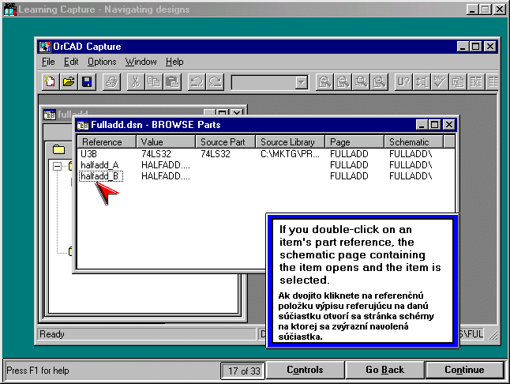Click the Reference column header
The image size is (510, 384).
click(107, 142)
